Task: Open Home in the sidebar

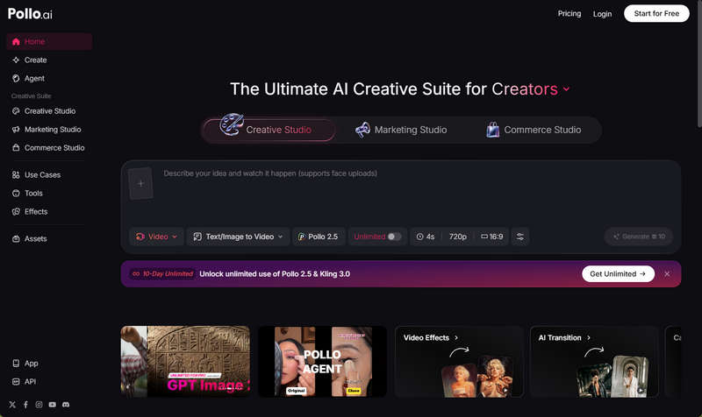Action: pos(49,41)
